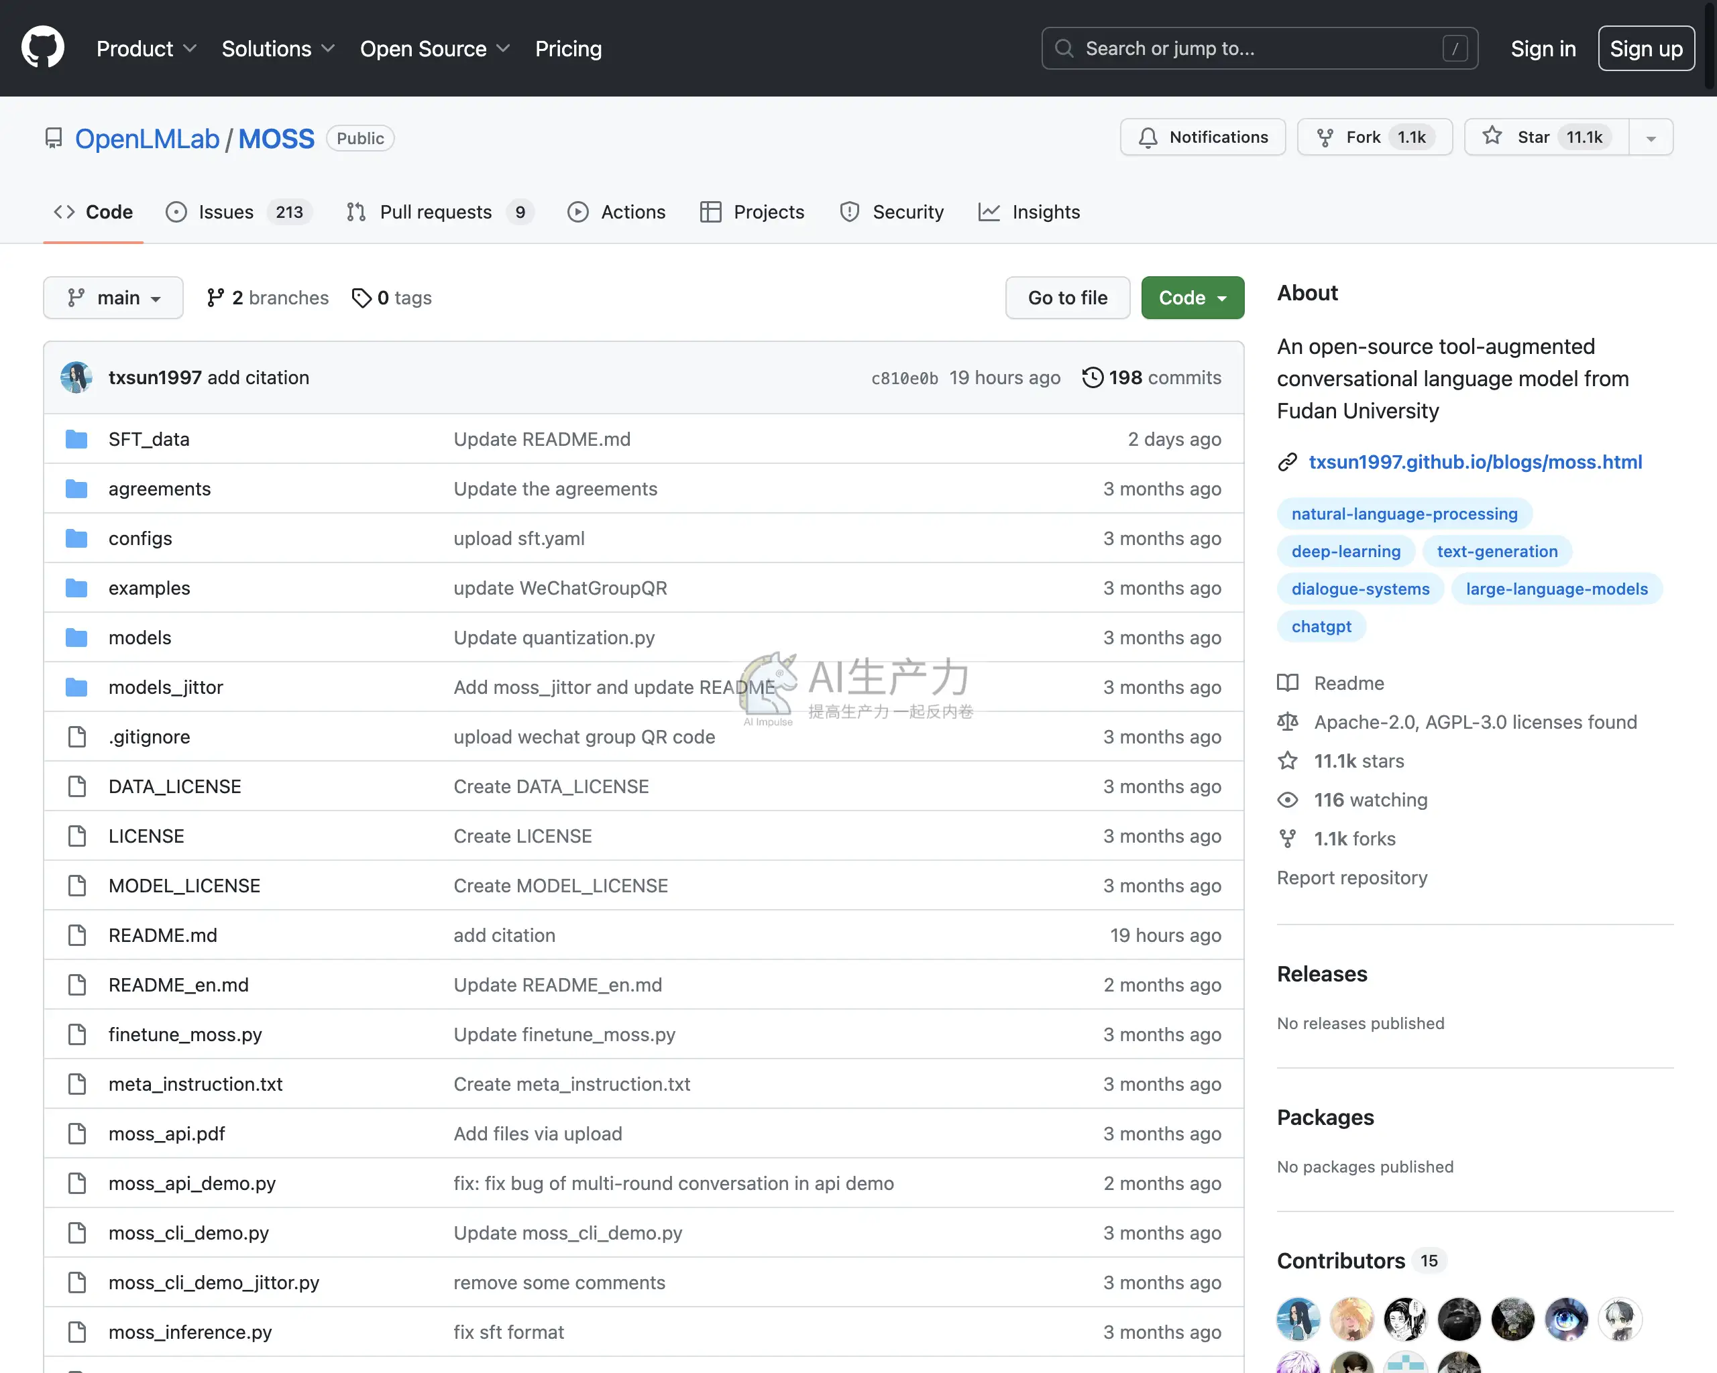Click the SFT_data folder icon

[x=76, y=439]
